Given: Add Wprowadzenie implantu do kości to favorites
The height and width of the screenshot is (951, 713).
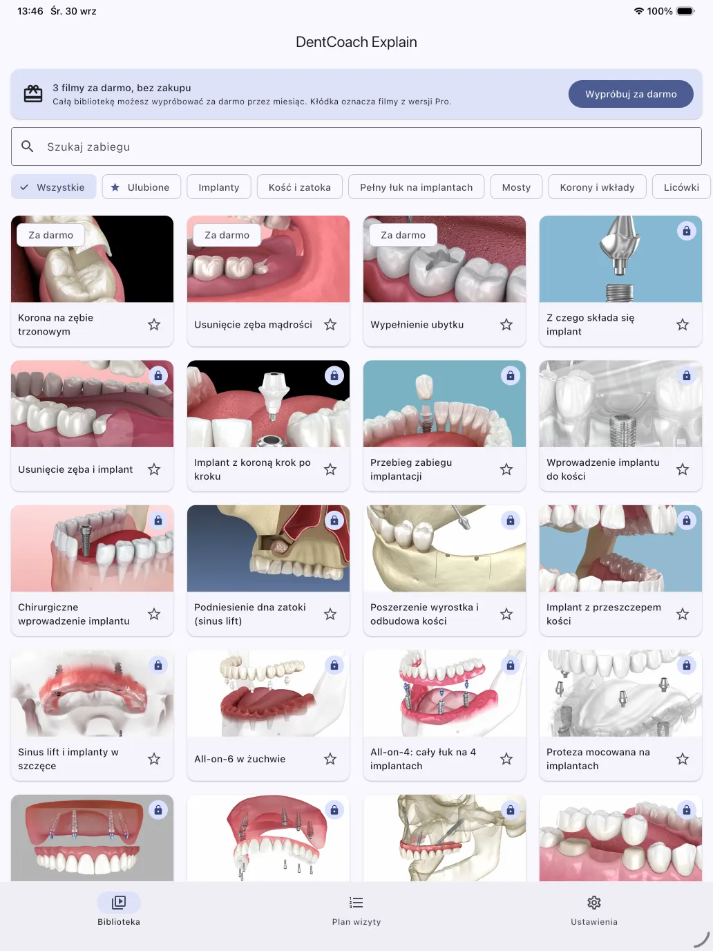Looking at the screenshot, I should (x=683, y=469).
